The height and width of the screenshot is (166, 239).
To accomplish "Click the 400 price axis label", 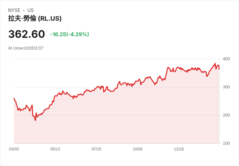I will (x=226, y=59).
